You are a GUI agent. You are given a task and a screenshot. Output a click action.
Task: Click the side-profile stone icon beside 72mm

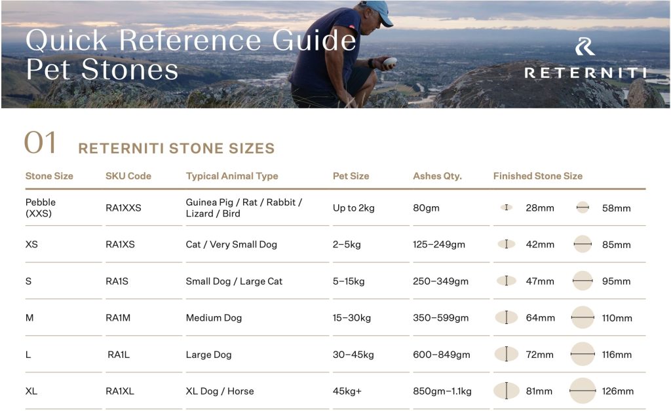pyautogui.click(x=507, y=354)
